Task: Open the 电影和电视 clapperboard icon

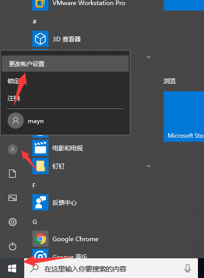Action: [40, 148]
